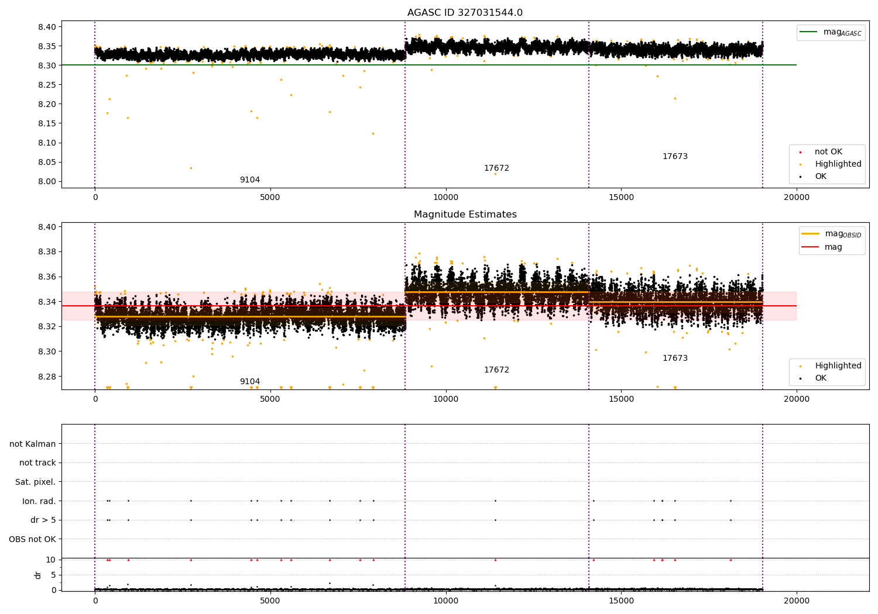The image size is (878, 614).
Task: Click x-axis tick 10000 on Magnitude Estimates plot
Action: point(445,399)
